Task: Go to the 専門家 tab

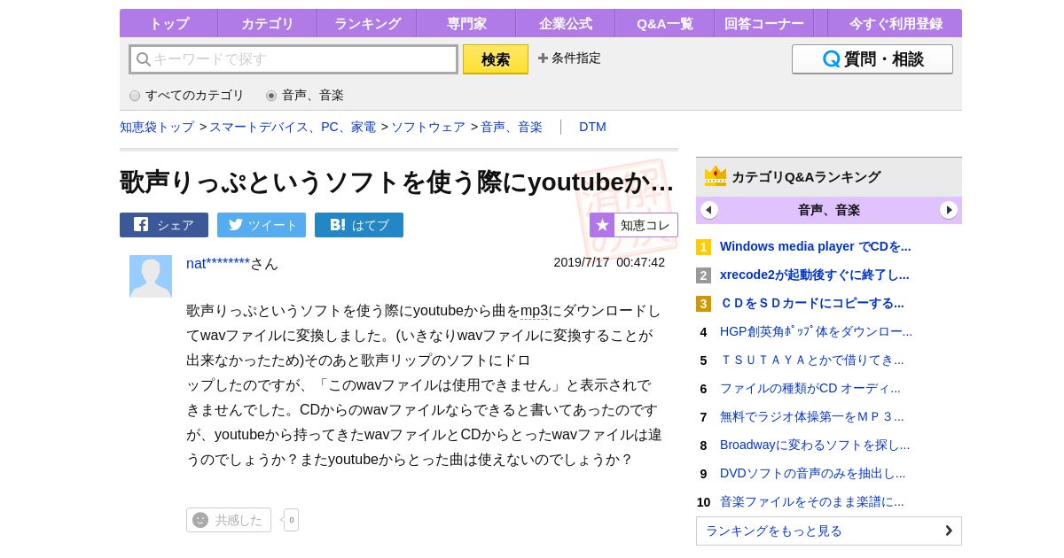Action: tap(466, 23)
